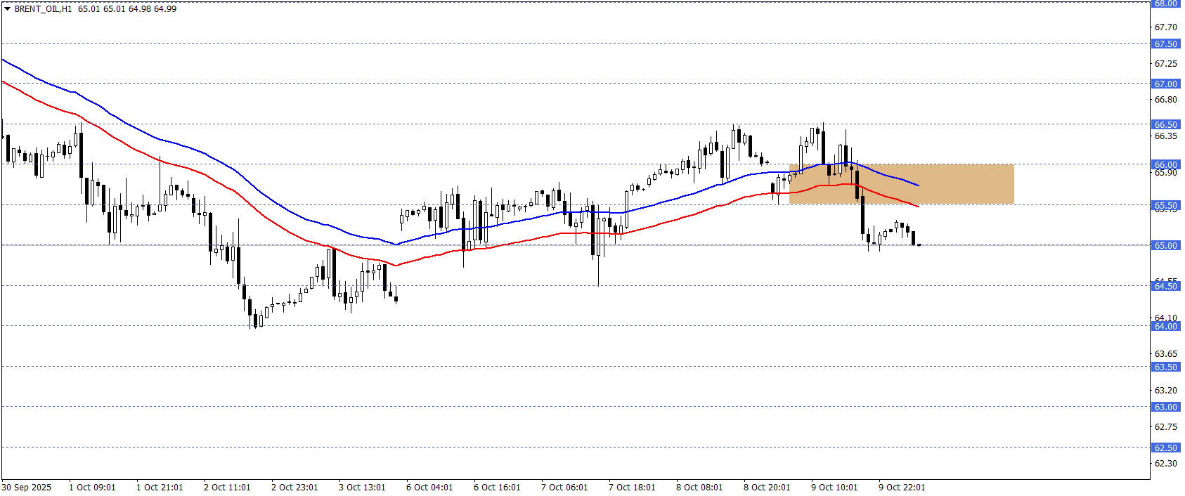Click the 6 Oct 04:01 time label

pyautogui.click(x=429, y=488)
